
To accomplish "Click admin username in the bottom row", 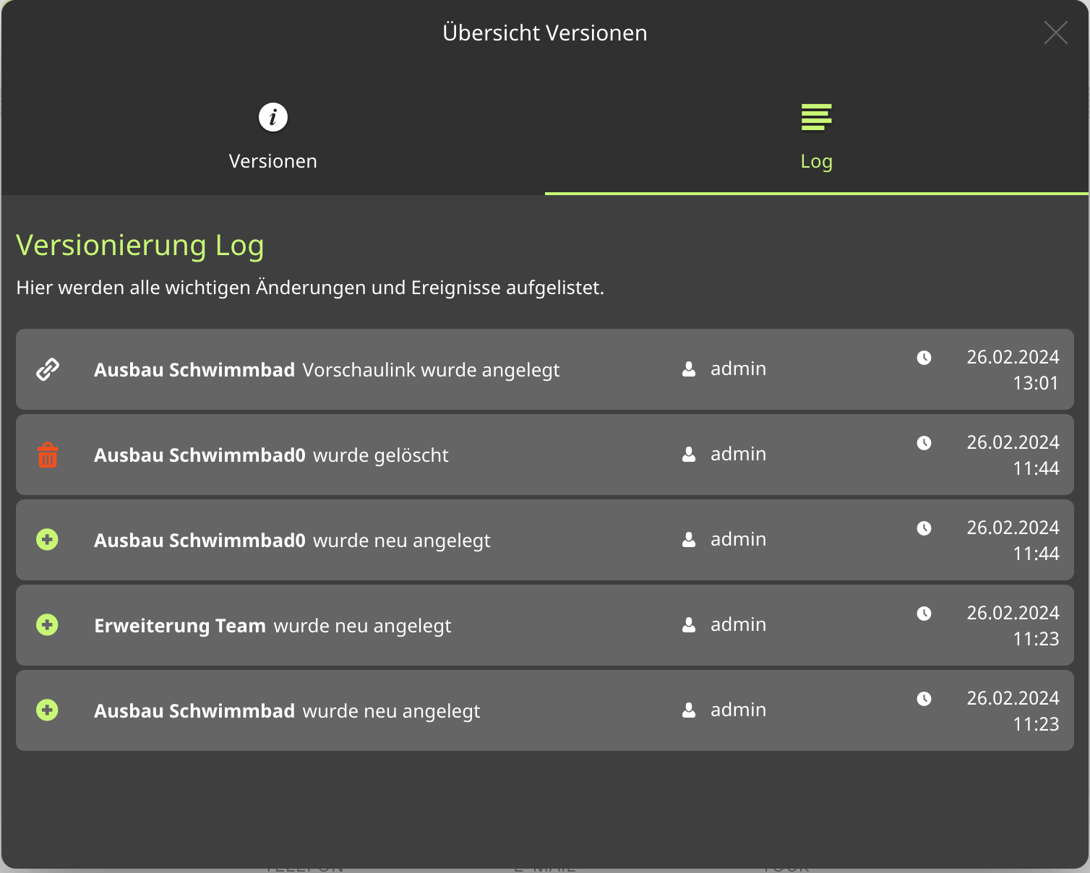I will (738, 710).
